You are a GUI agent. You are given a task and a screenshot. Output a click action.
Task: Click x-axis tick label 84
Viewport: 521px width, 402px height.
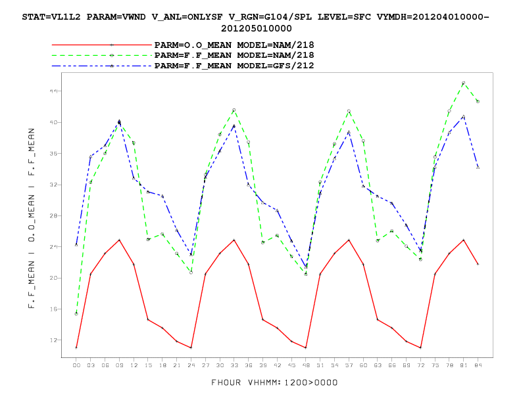(x=478, y=365)
